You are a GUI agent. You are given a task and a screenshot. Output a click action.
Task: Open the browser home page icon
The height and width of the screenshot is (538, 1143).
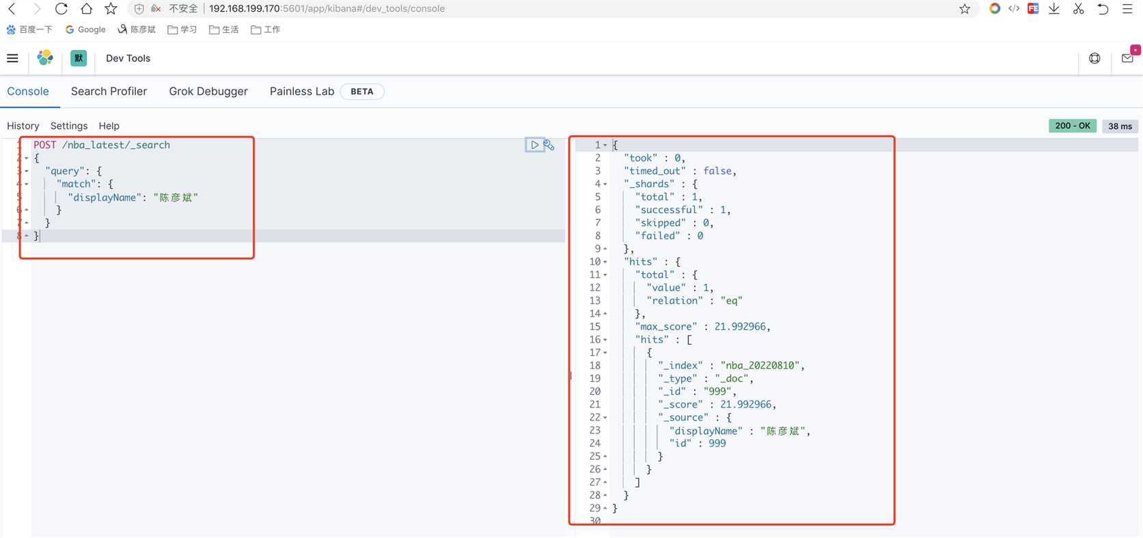pyautogui.click(x=86, y=9)
